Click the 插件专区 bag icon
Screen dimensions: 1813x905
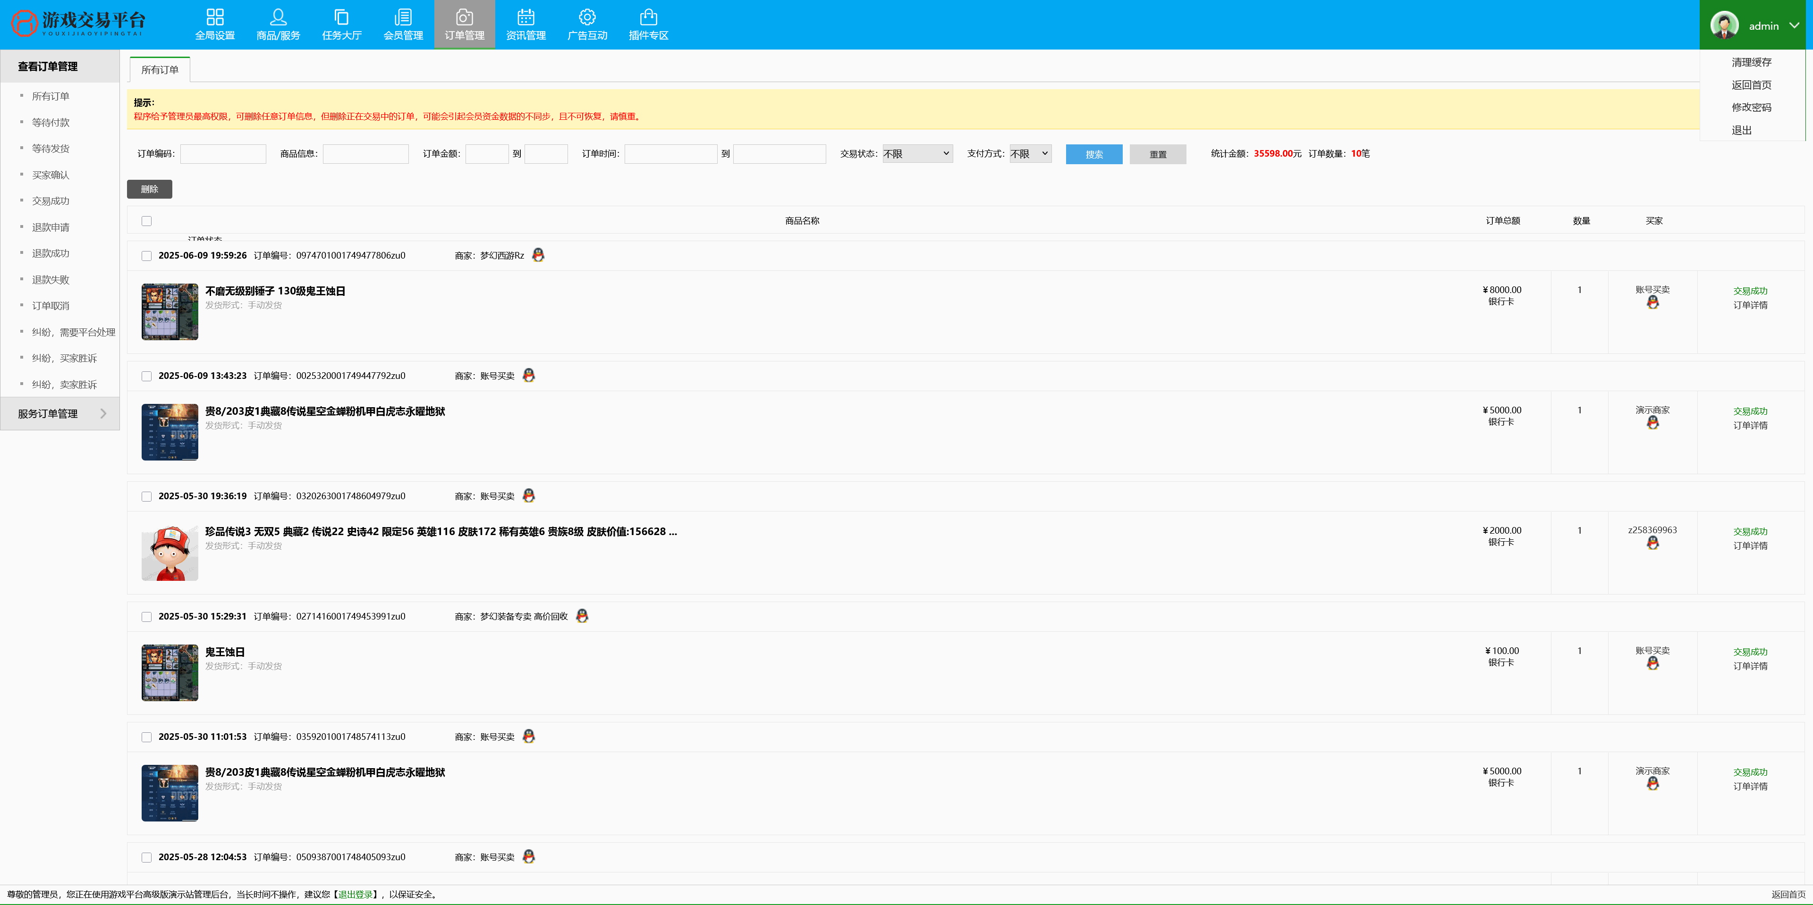(x=648, y=17)
